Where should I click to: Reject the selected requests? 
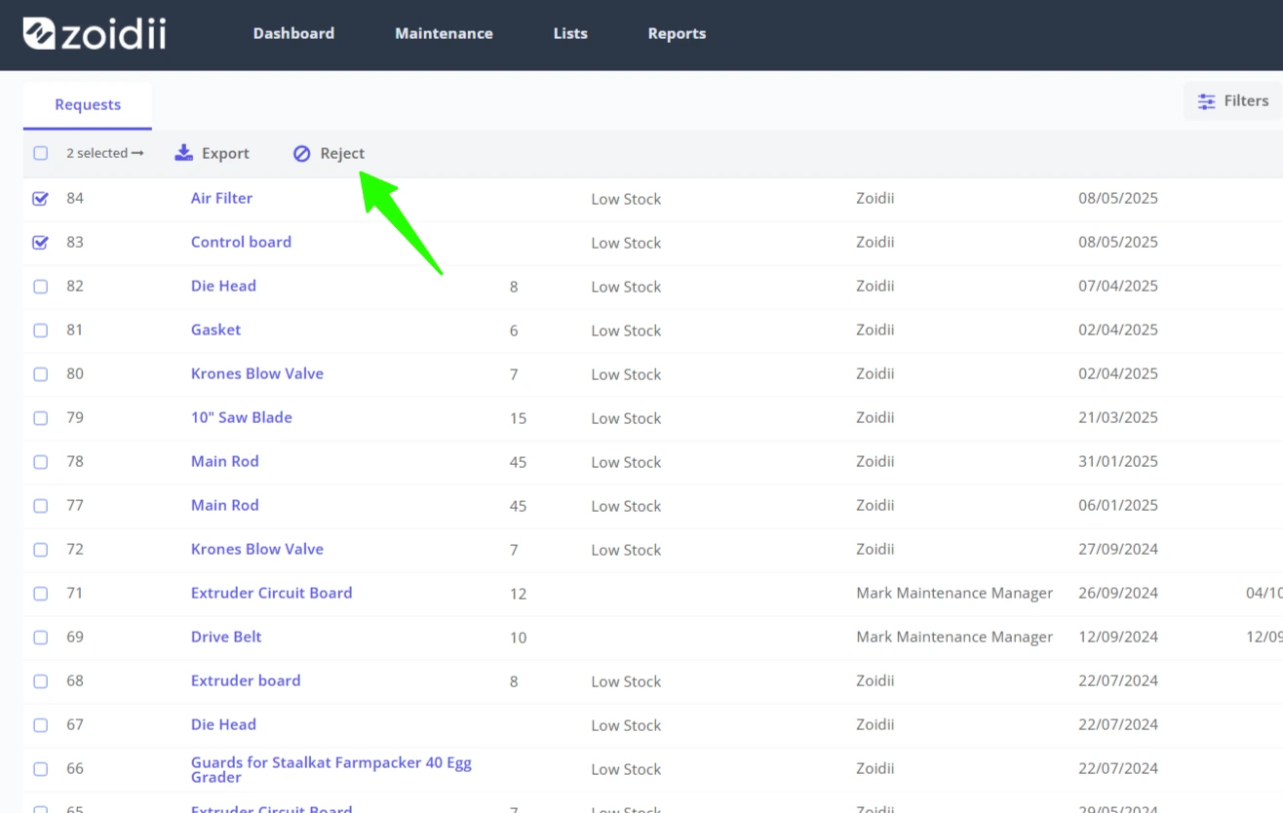(329, 153)
